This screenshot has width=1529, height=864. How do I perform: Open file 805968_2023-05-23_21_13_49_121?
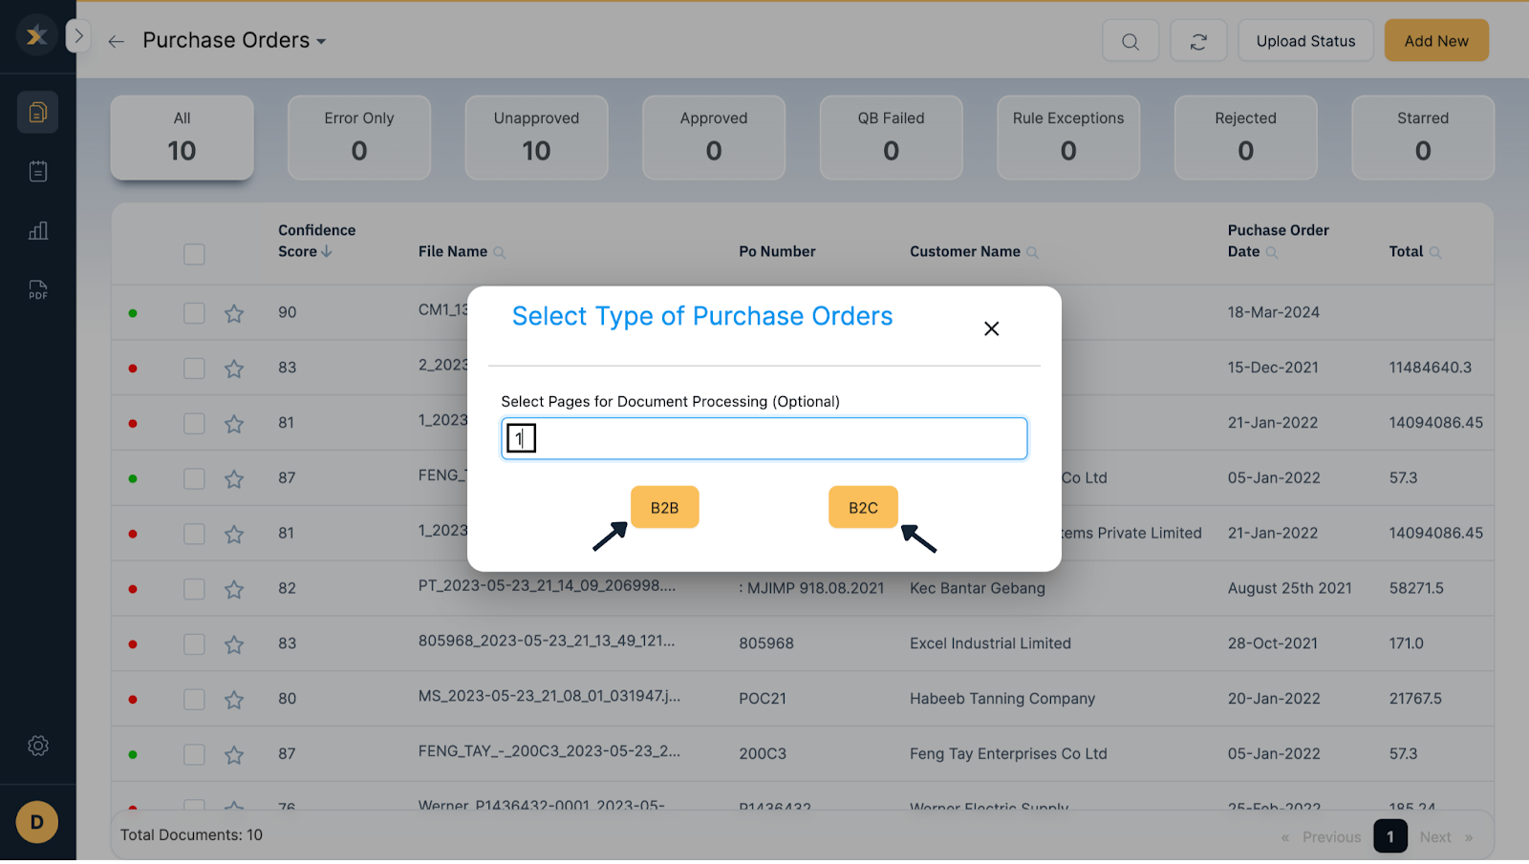tap(547, 641)
